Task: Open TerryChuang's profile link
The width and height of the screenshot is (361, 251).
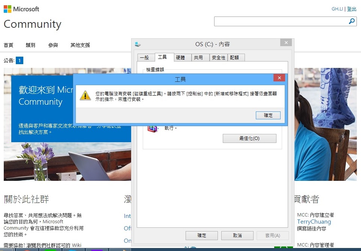Action: [314, 222]
